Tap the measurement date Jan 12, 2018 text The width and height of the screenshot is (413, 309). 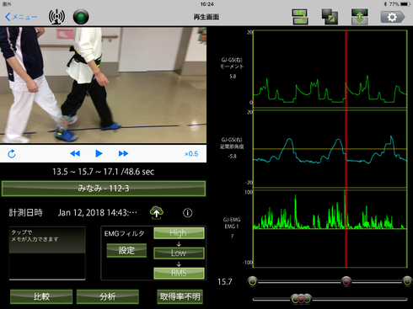[98, 213]
